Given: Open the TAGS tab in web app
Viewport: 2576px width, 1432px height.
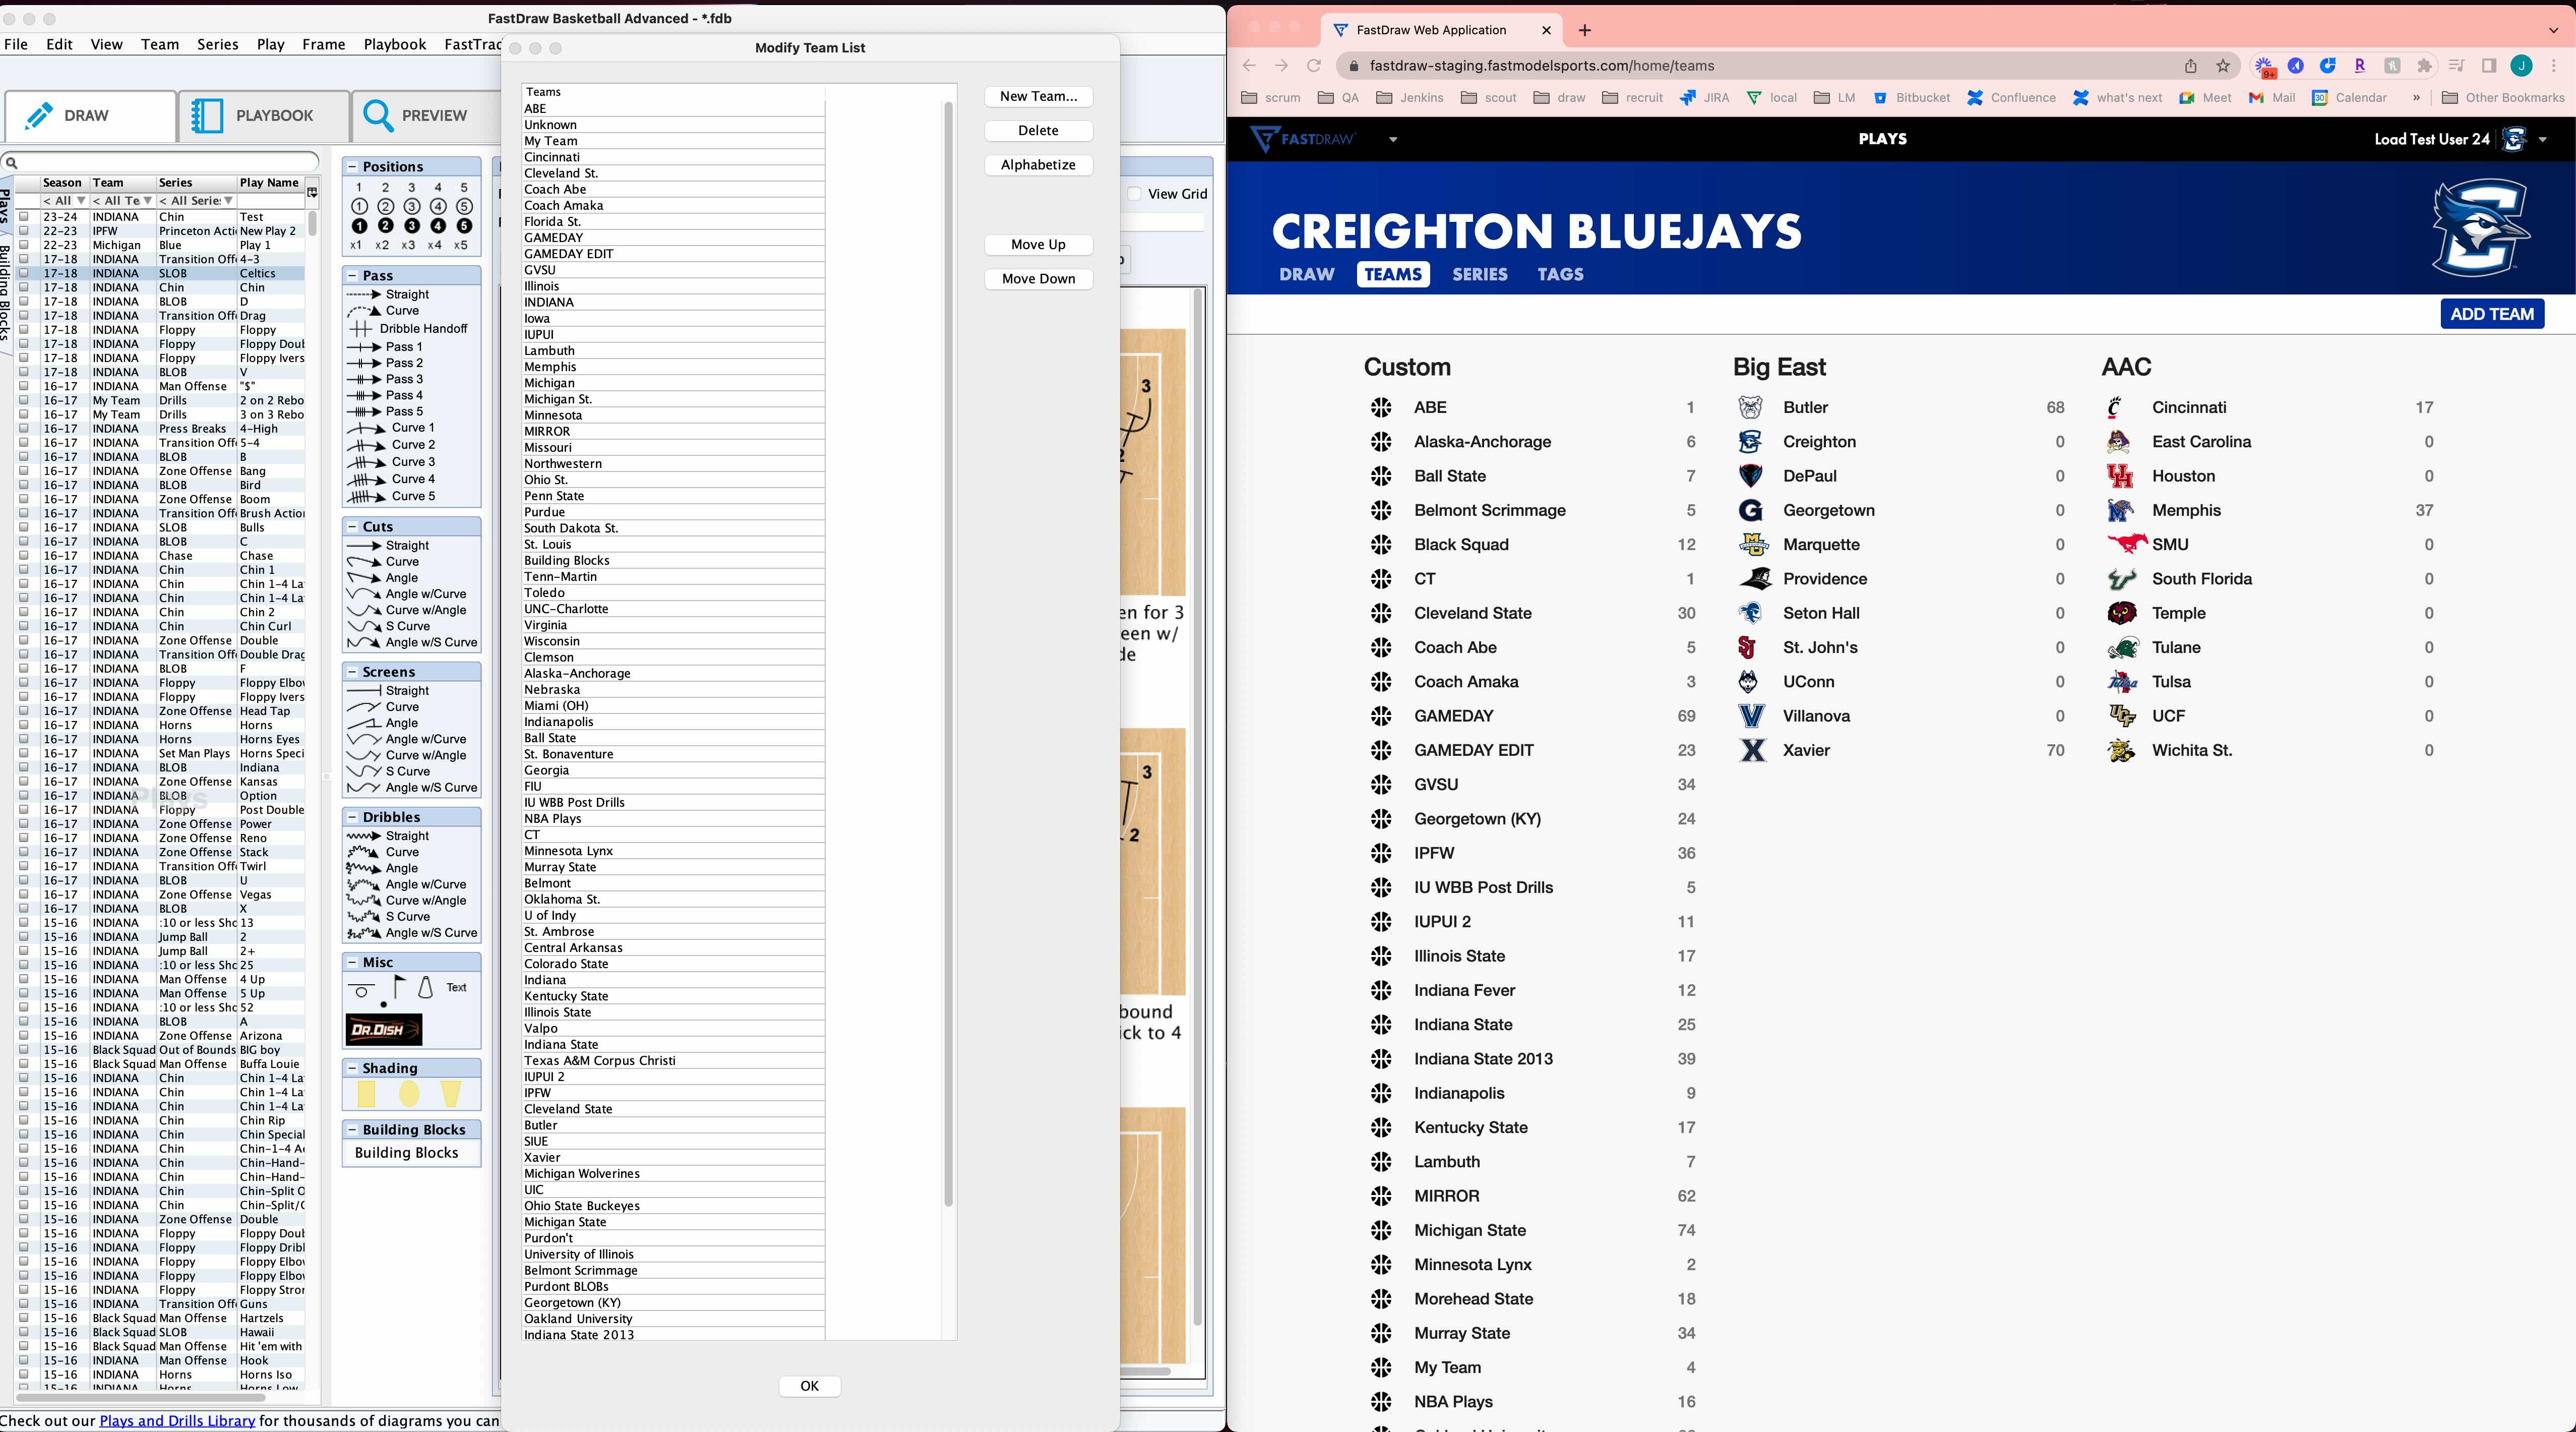Looking at the screenshot, I should [1560, 274].
